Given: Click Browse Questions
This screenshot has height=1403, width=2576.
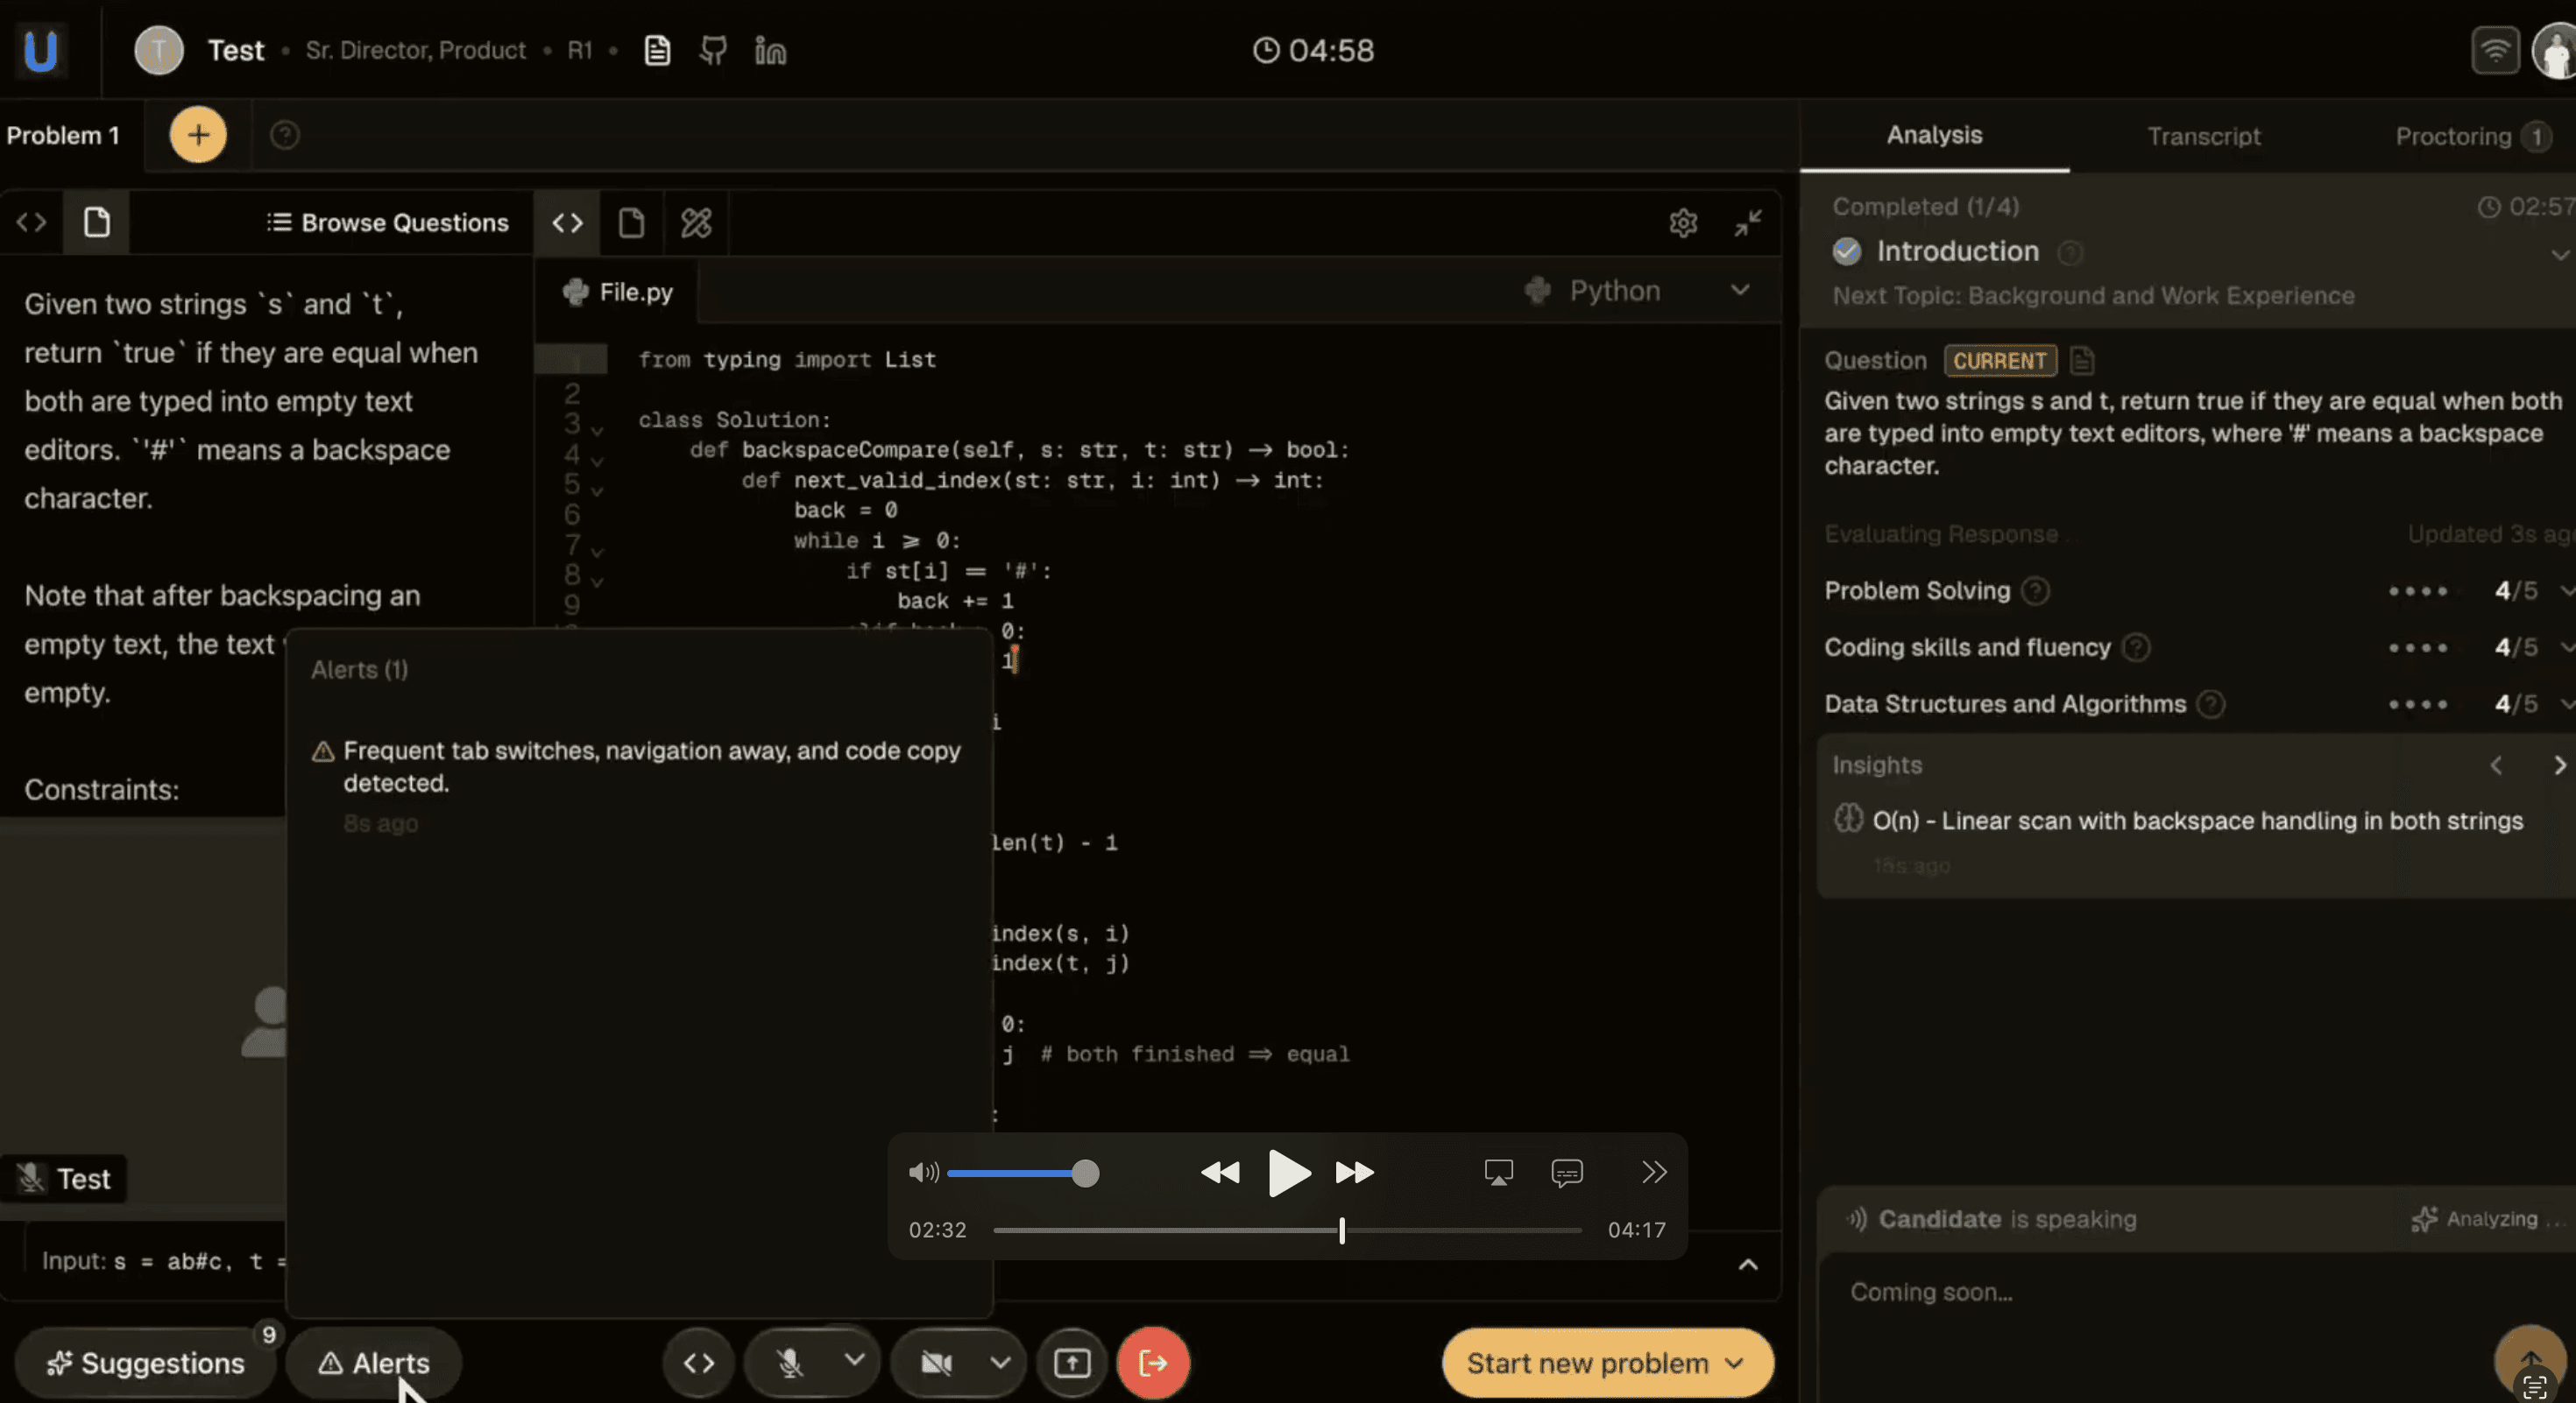Looking at the screenshot, I should click(388, 222).
